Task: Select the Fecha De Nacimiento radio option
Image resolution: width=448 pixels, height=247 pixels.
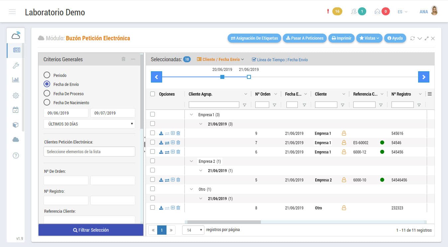Action: (x=47, y=103)
